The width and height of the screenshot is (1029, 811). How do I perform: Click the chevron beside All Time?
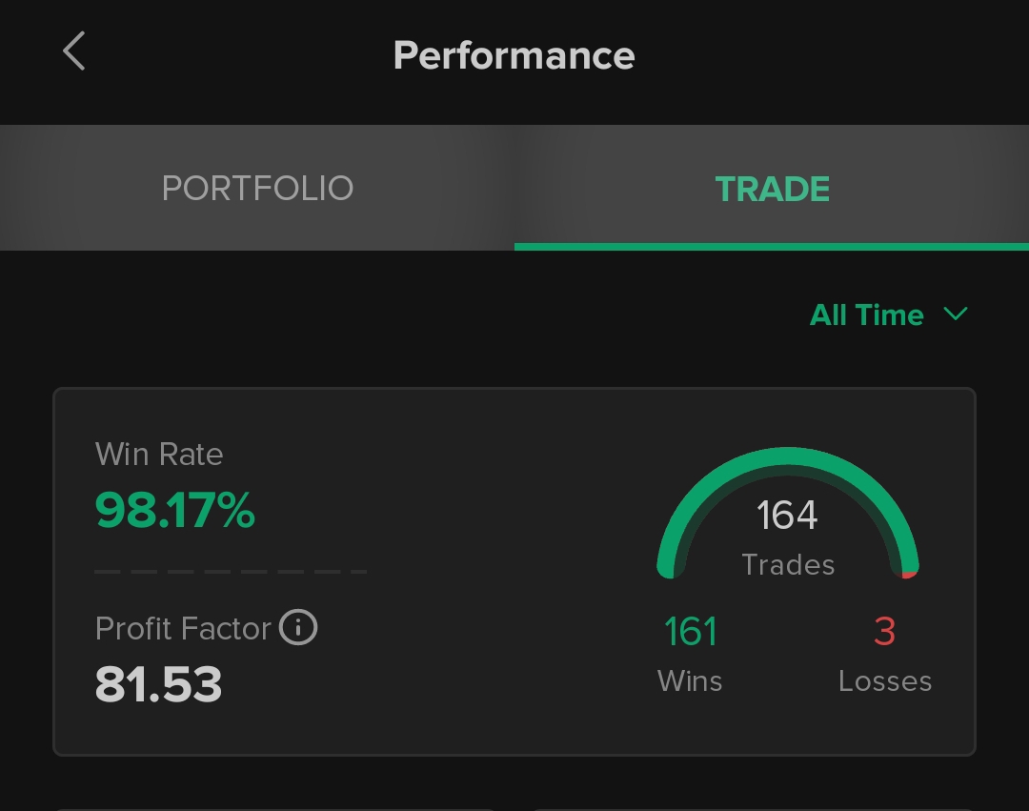tap(955, 314)
